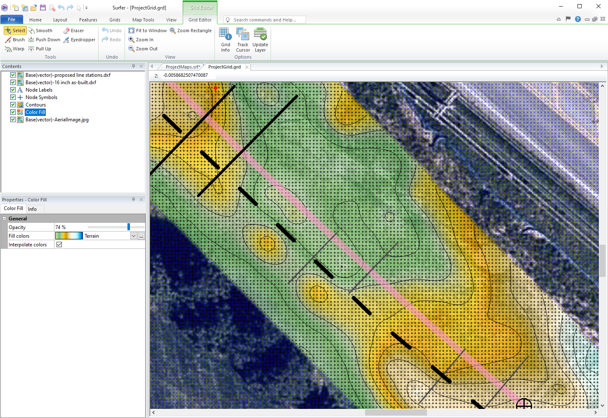Screen dimensions: 608x418
Task: Select the Brush tool
Action: click(15, 39)
